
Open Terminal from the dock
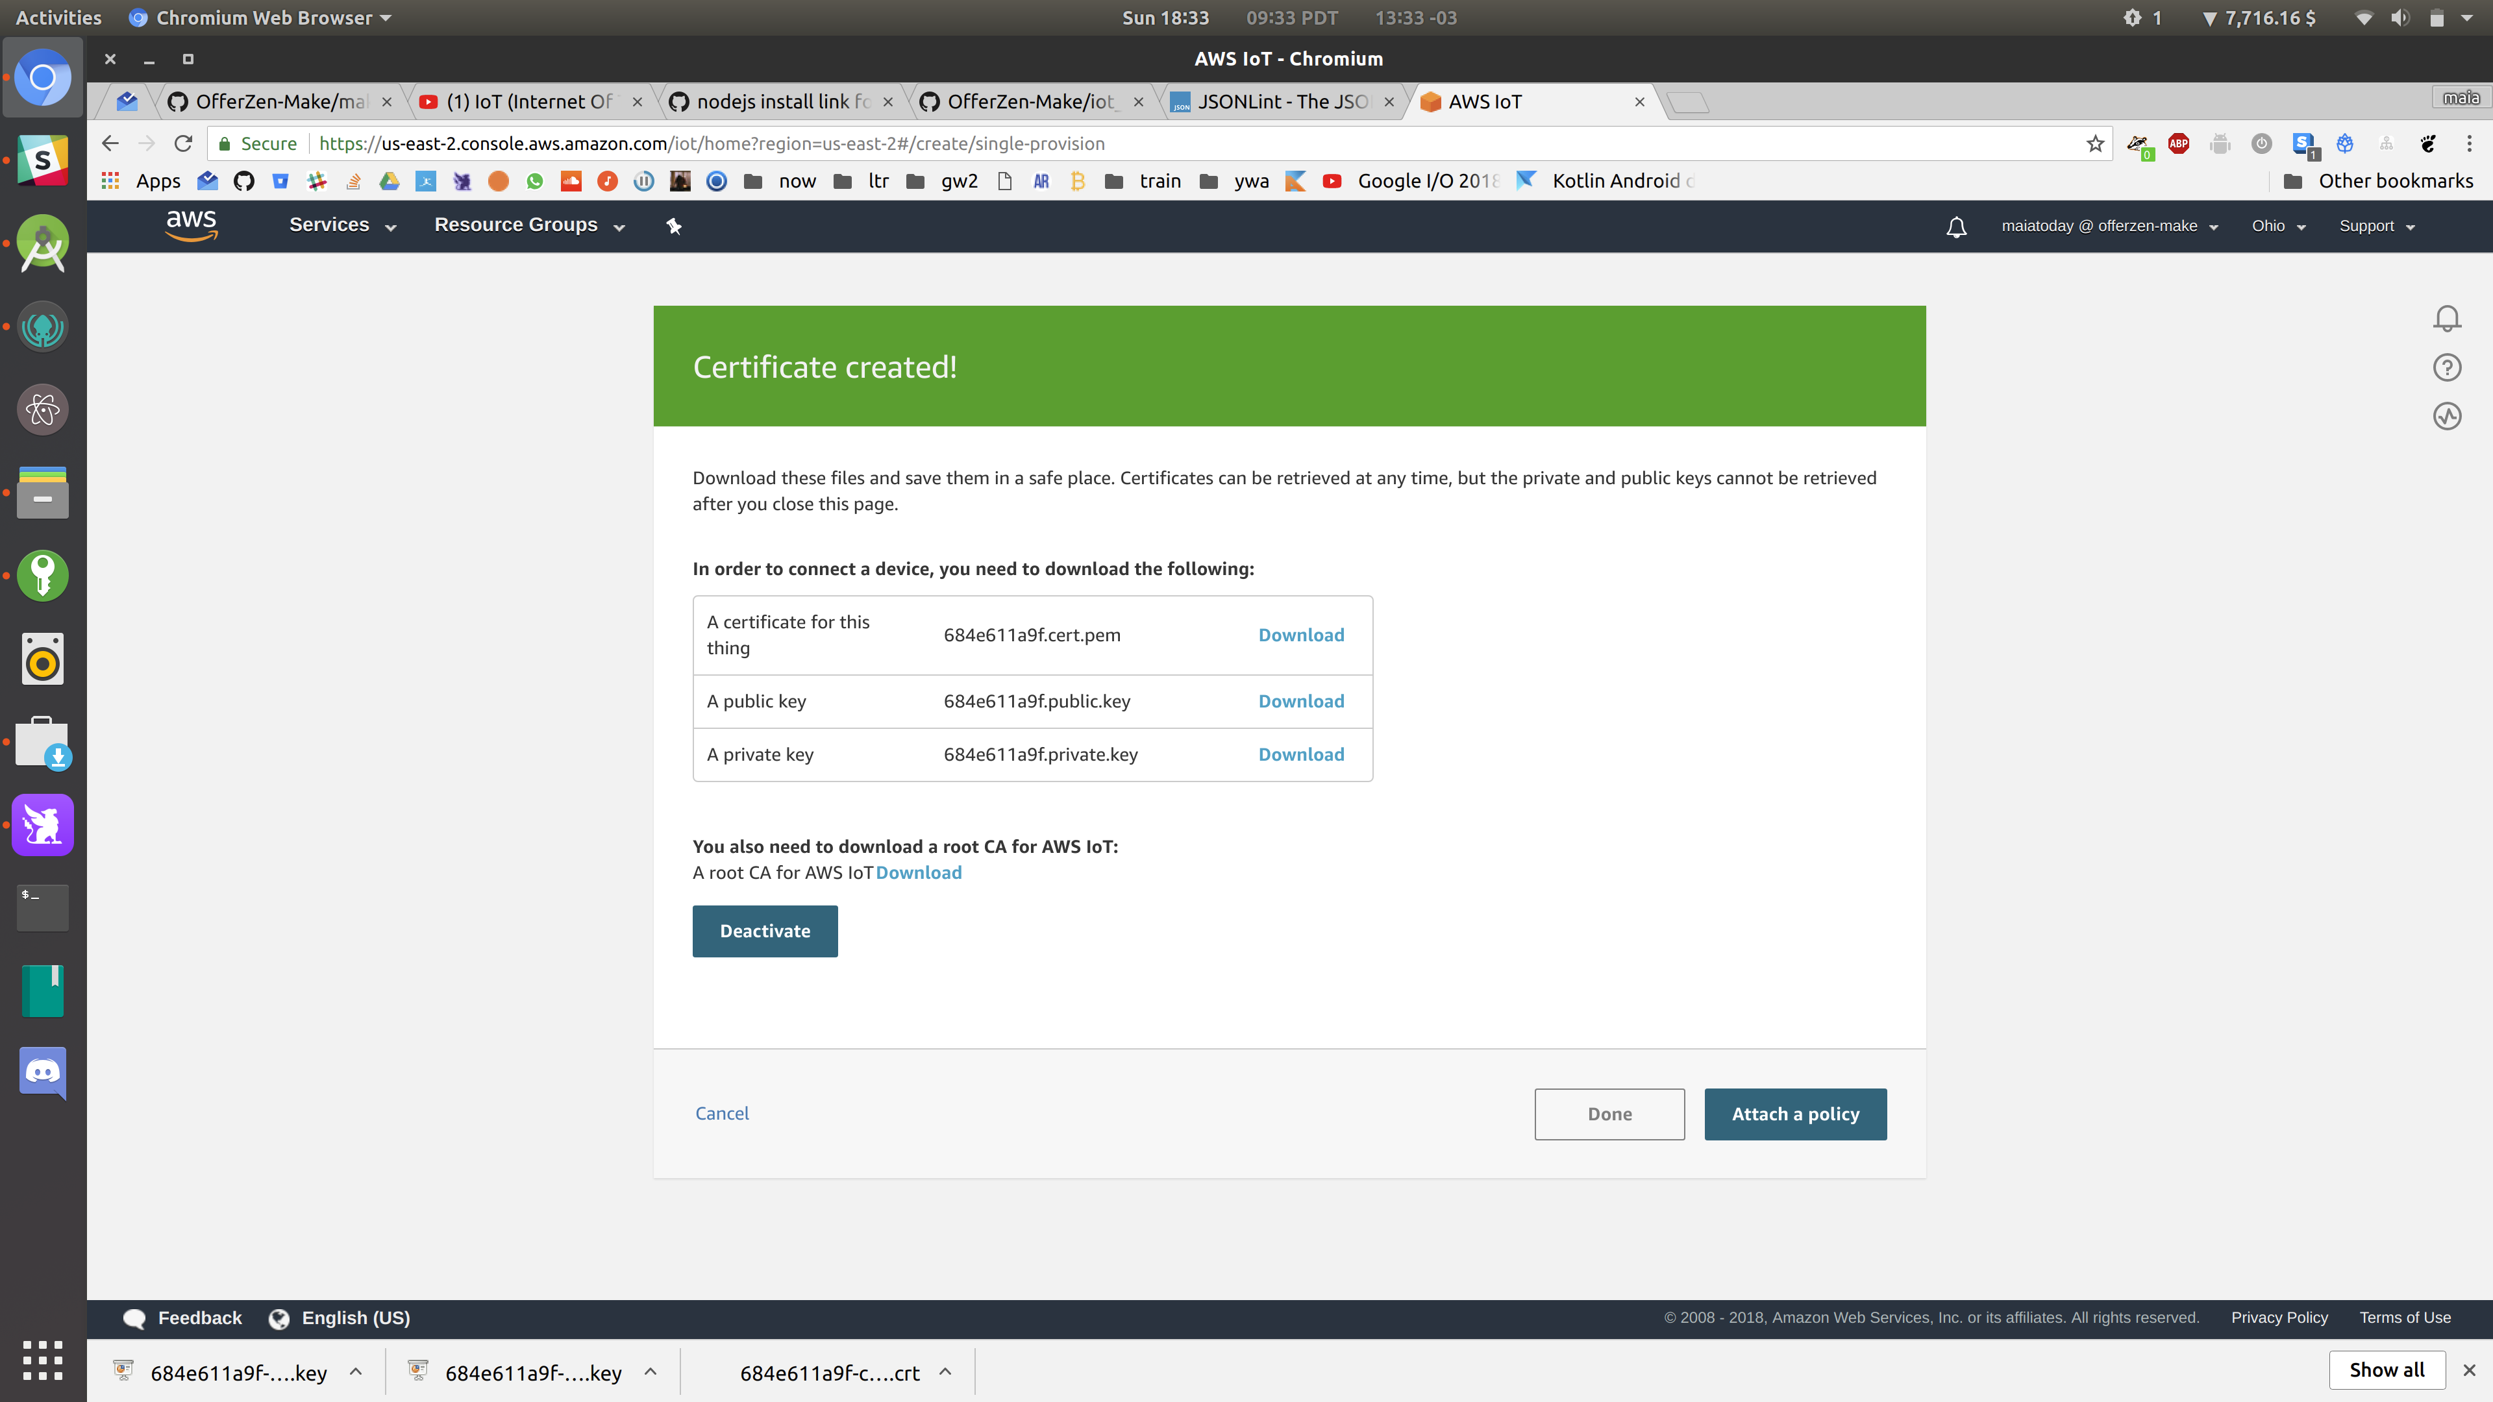43,907
